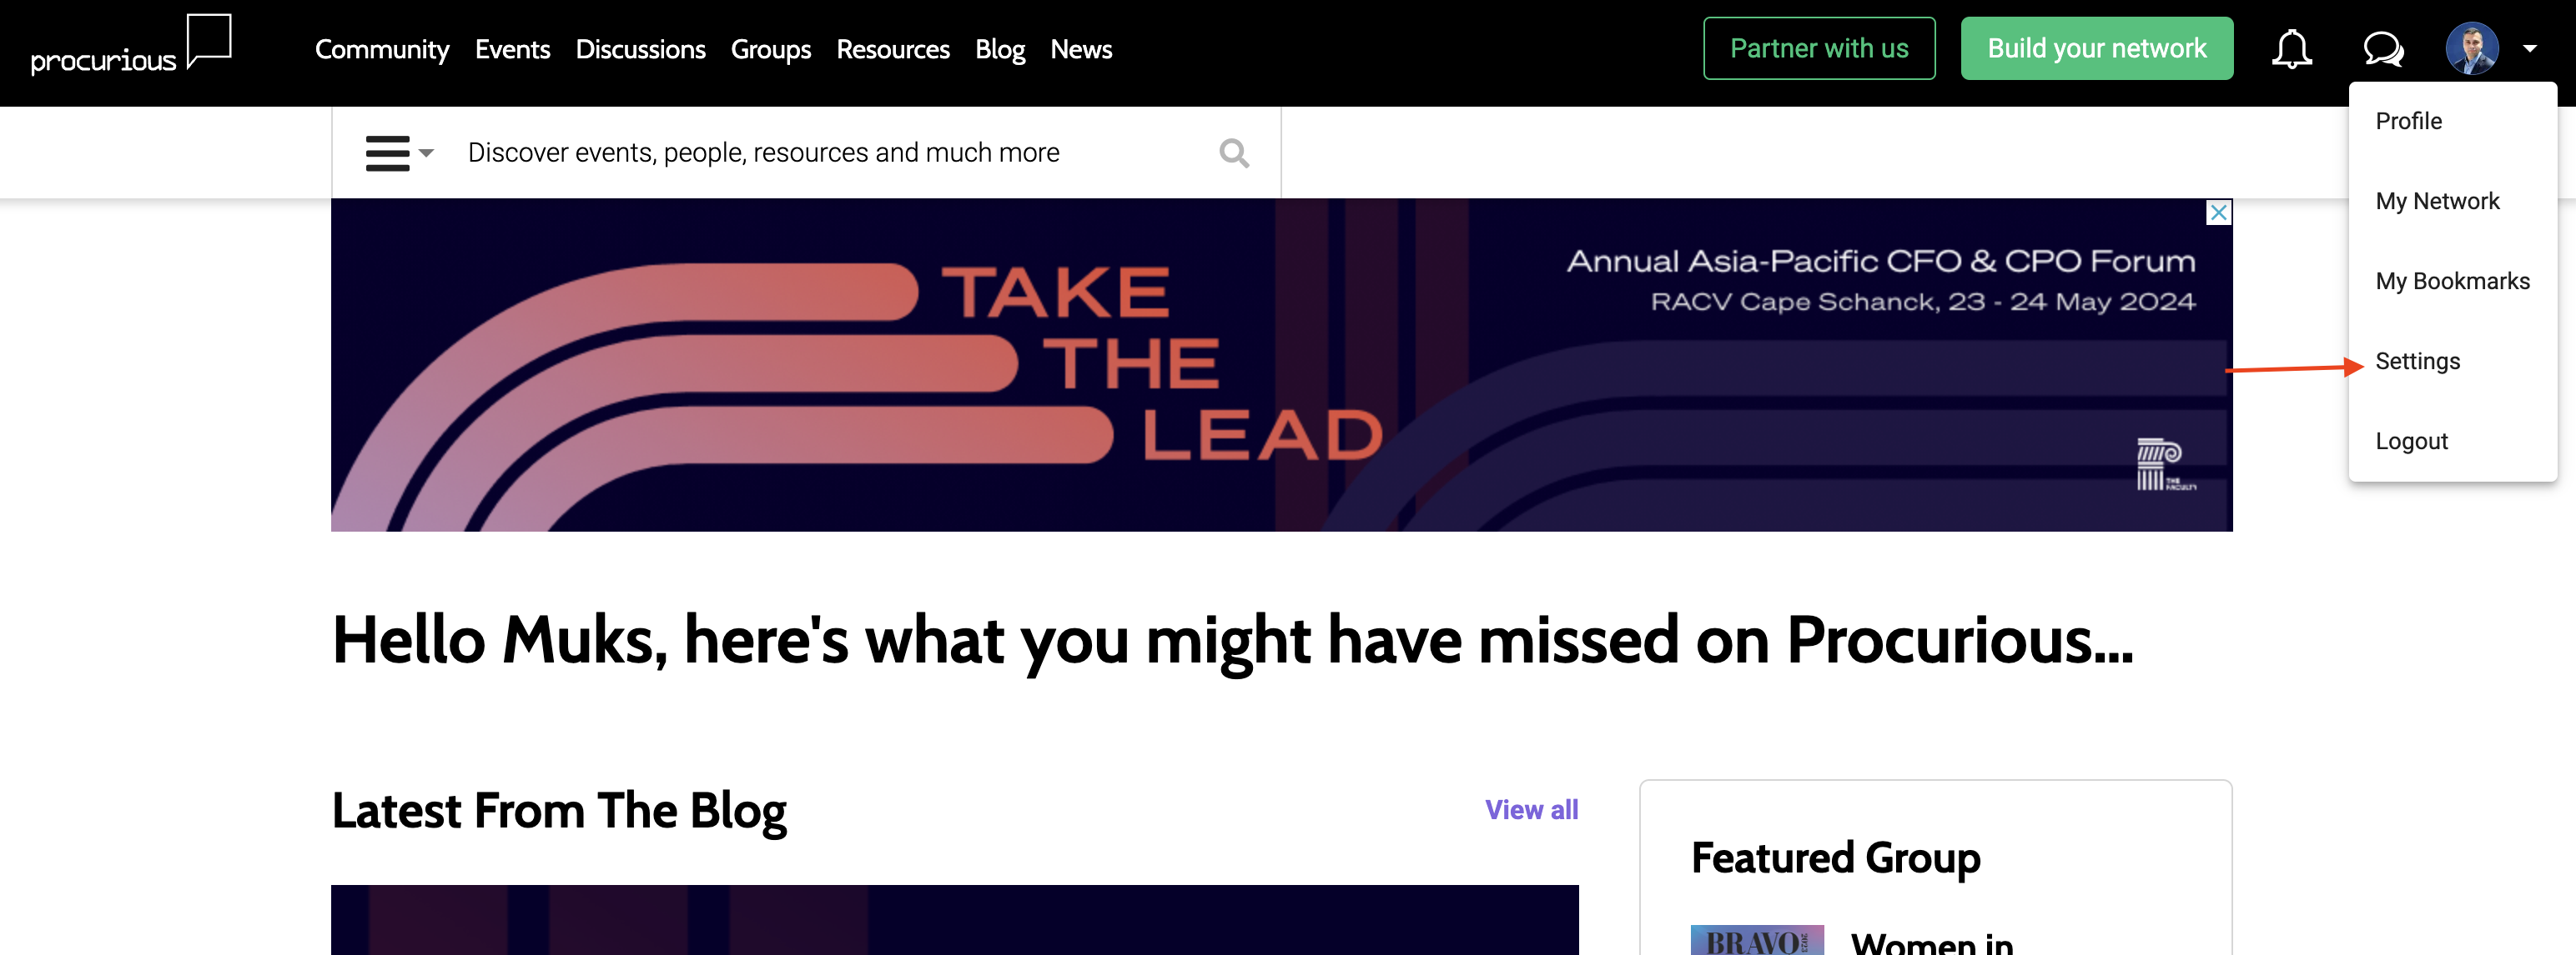The image size is (2576, 955).
Task: Toggle the navigation hamburger menu
Action: (x=390, y=151)
